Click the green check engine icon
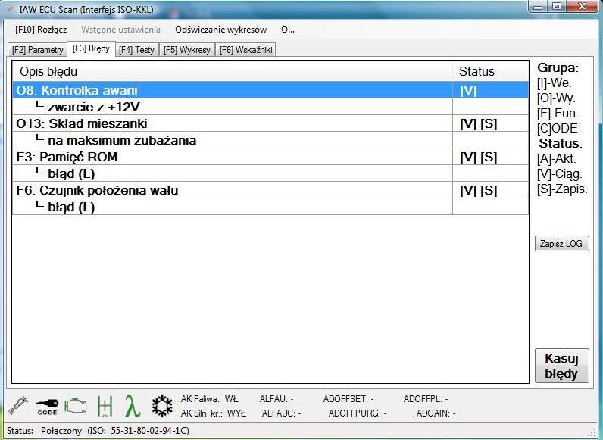This screenshot has height=440, width=603. (x=76, y=406)
